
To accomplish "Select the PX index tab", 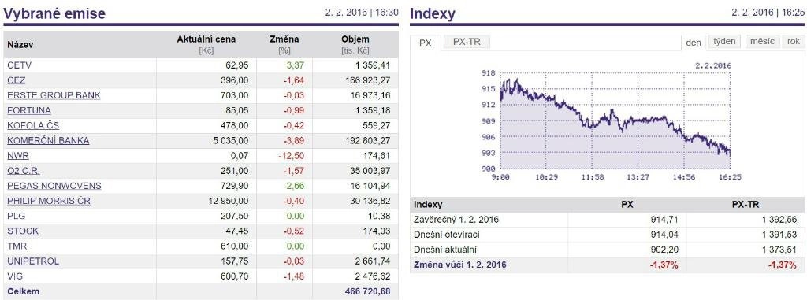I will (x=425, y=43).
